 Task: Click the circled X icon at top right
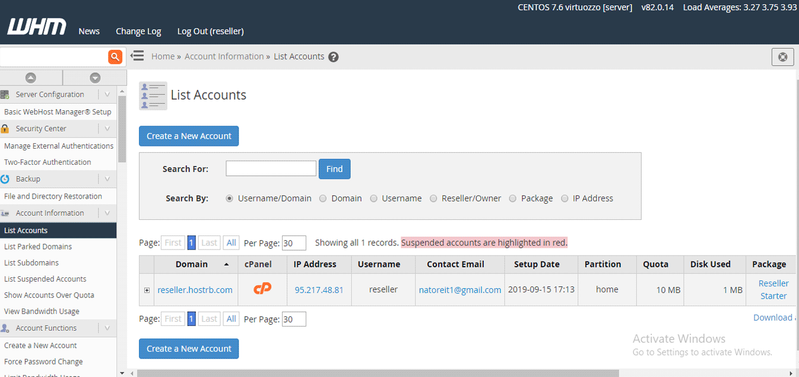point(782,57)
